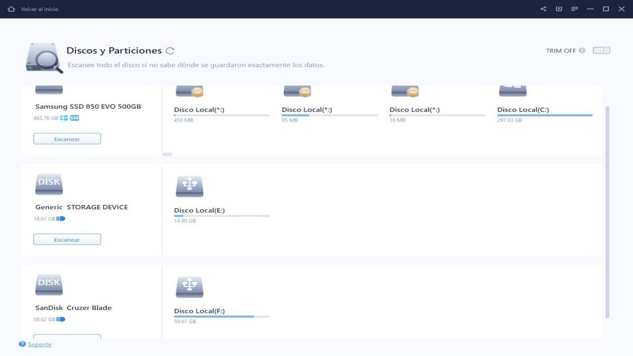
Task: Scan the Generic STORAGE DEVICE
Action: click(67, 239)
